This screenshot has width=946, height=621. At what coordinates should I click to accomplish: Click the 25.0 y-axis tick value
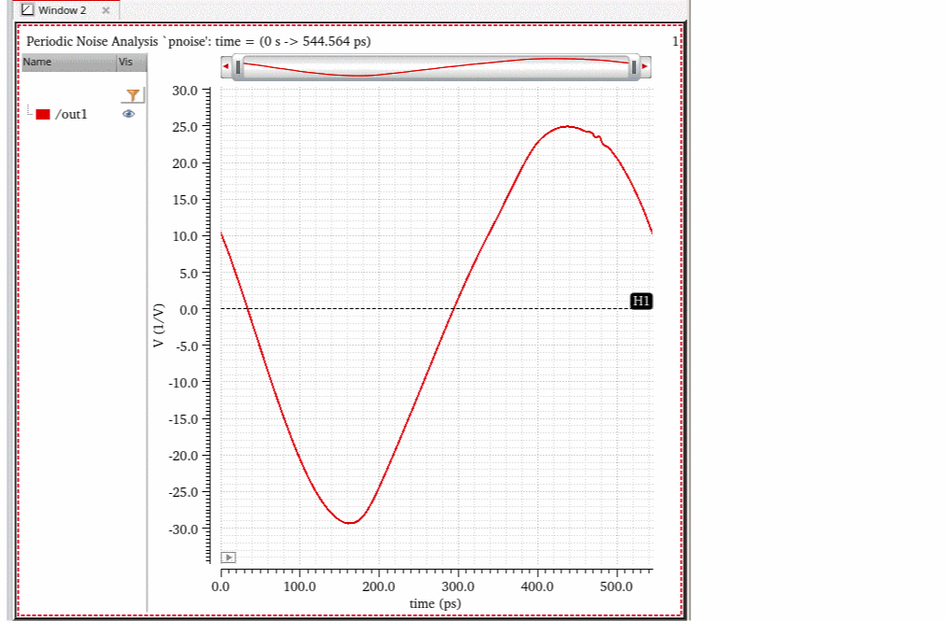click(185, 127)
